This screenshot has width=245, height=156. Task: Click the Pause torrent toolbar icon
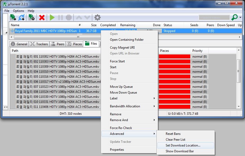(61, 17)
